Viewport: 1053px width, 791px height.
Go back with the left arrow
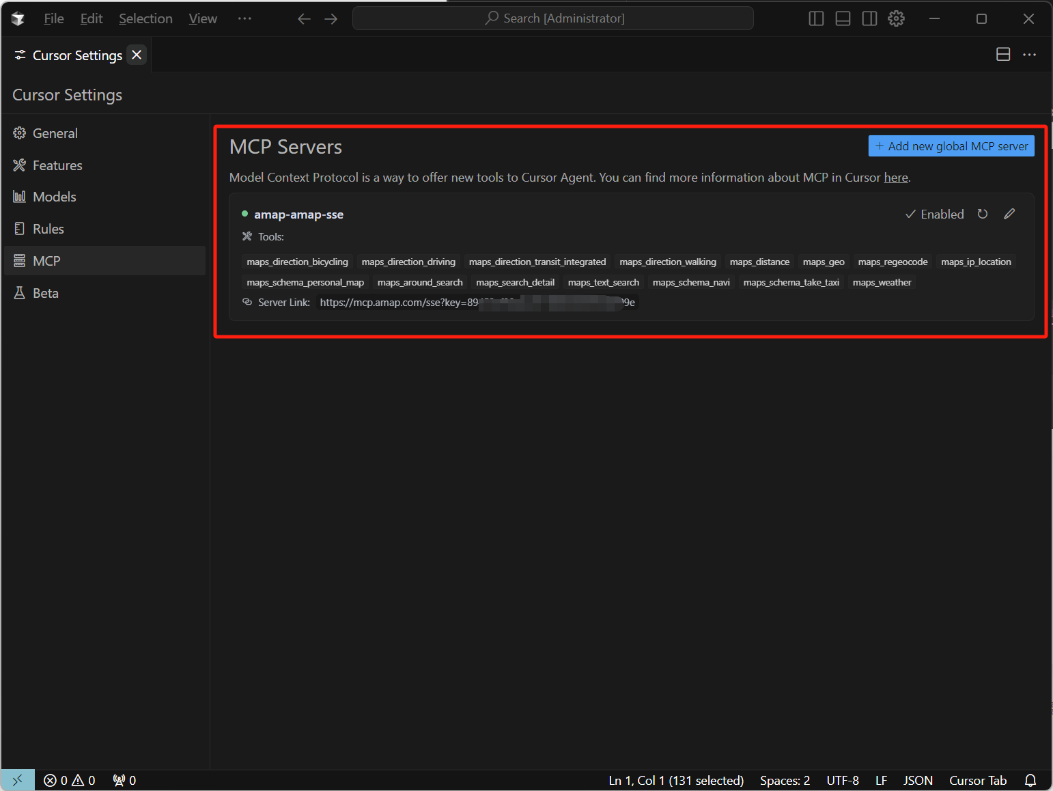click(x=304, y=18)
